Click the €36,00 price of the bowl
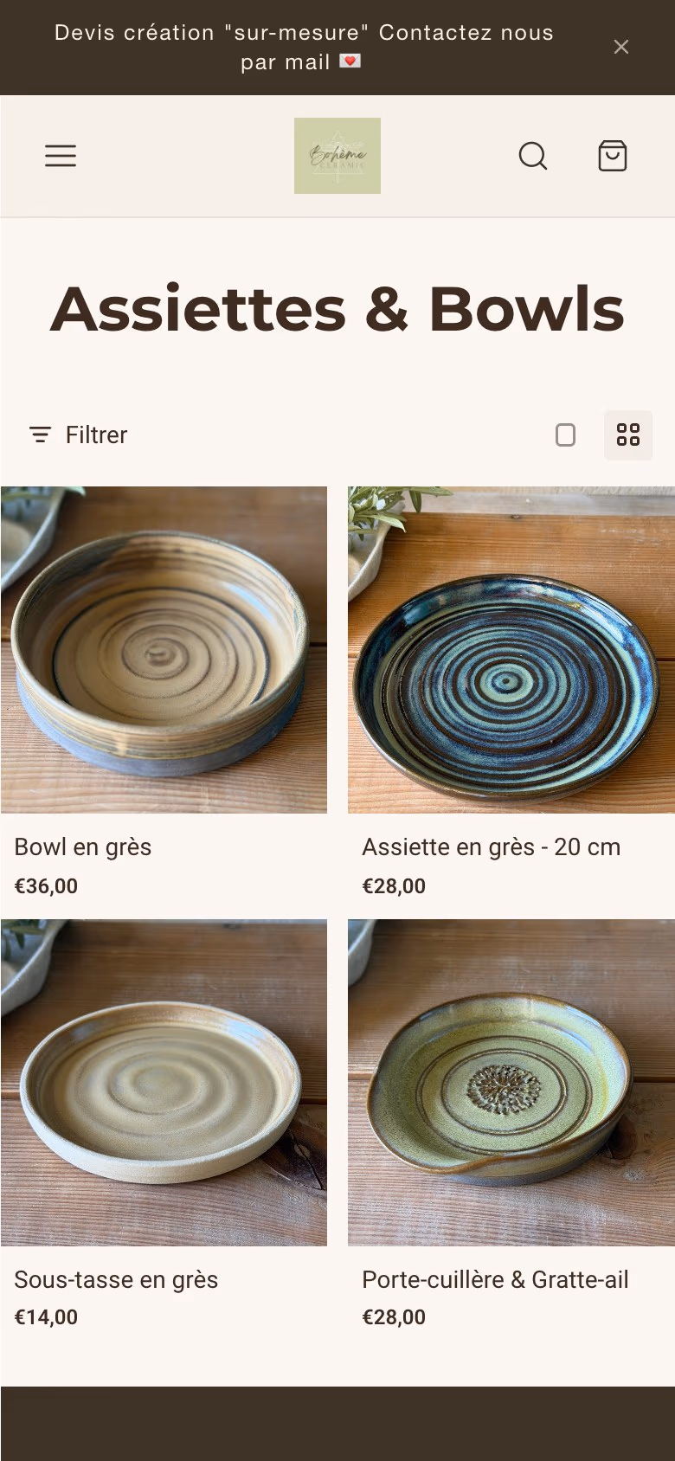Image resolution: width=675 pixels, height=1461 pixels. [46, 885]
